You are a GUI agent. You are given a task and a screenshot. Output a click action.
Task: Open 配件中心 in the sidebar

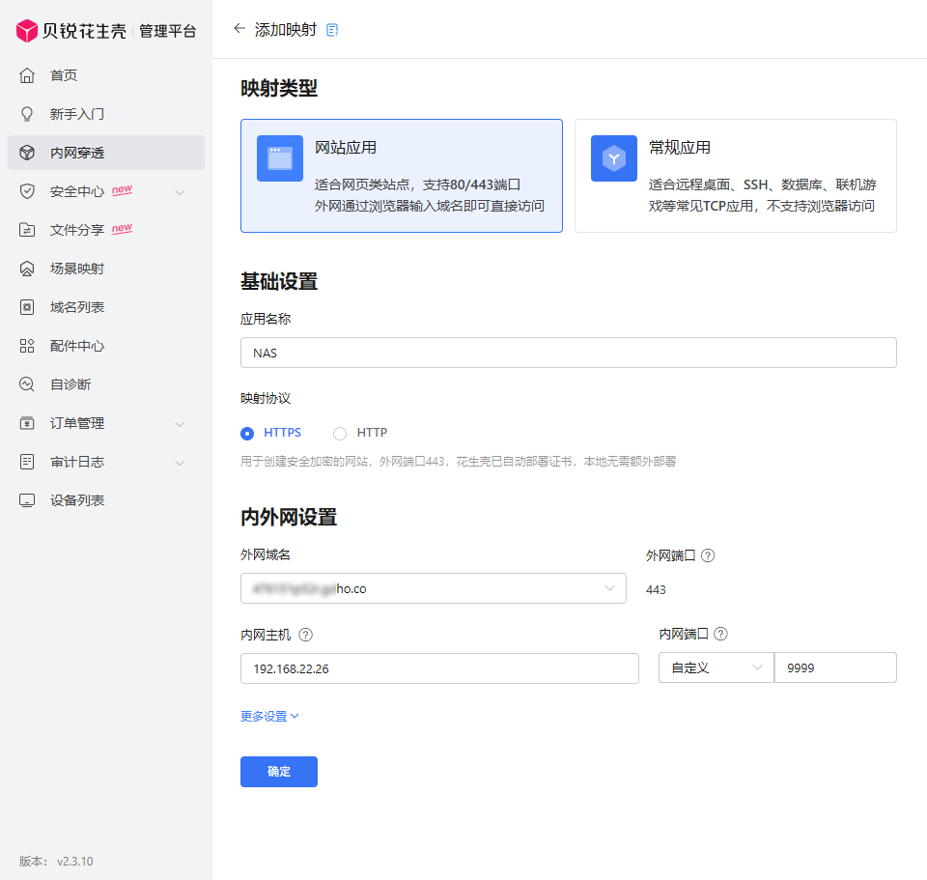106,346
